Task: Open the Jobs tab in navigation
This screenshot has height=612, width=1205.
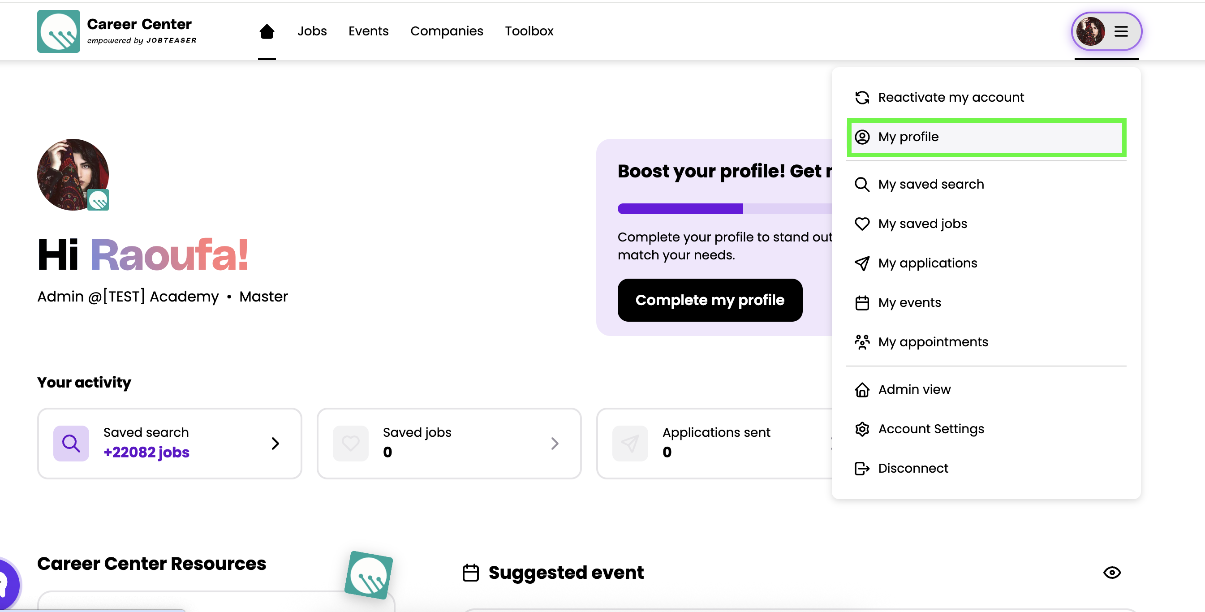Action: (312, 31)
